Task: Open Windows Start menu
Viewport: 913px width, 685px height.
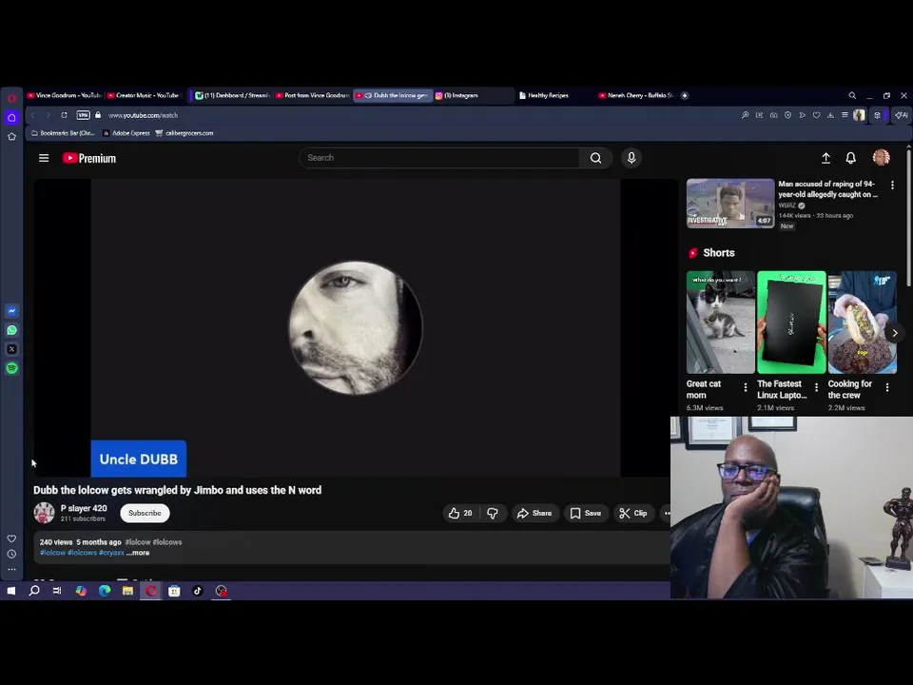Action: click(11, 591)
